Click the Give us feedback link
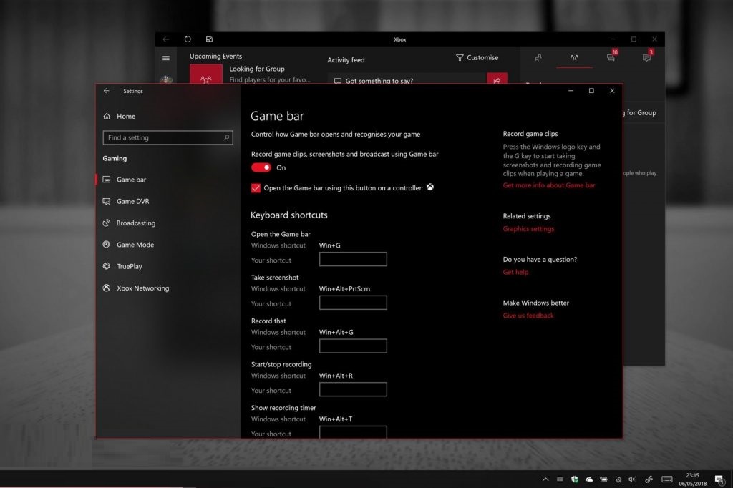 (x=528, y=316)
